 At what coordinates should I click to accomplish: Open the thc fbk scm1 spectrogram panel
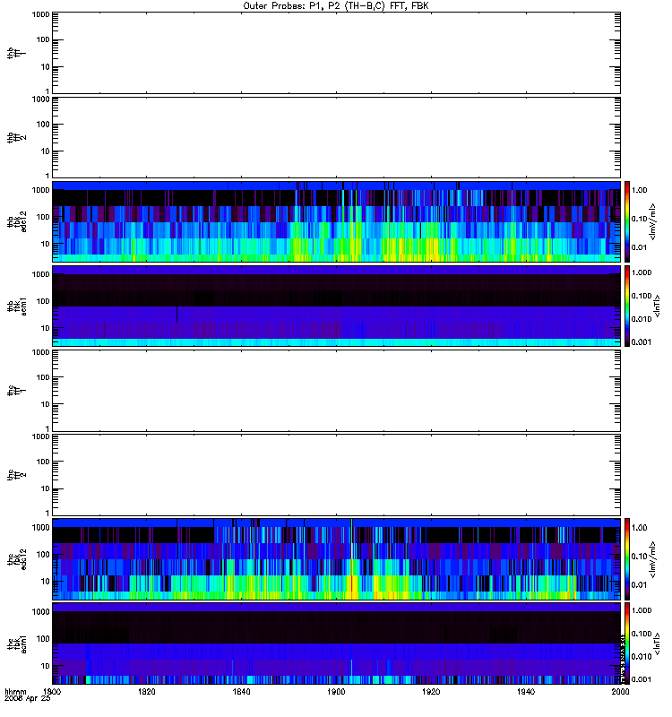coord(336,643)
